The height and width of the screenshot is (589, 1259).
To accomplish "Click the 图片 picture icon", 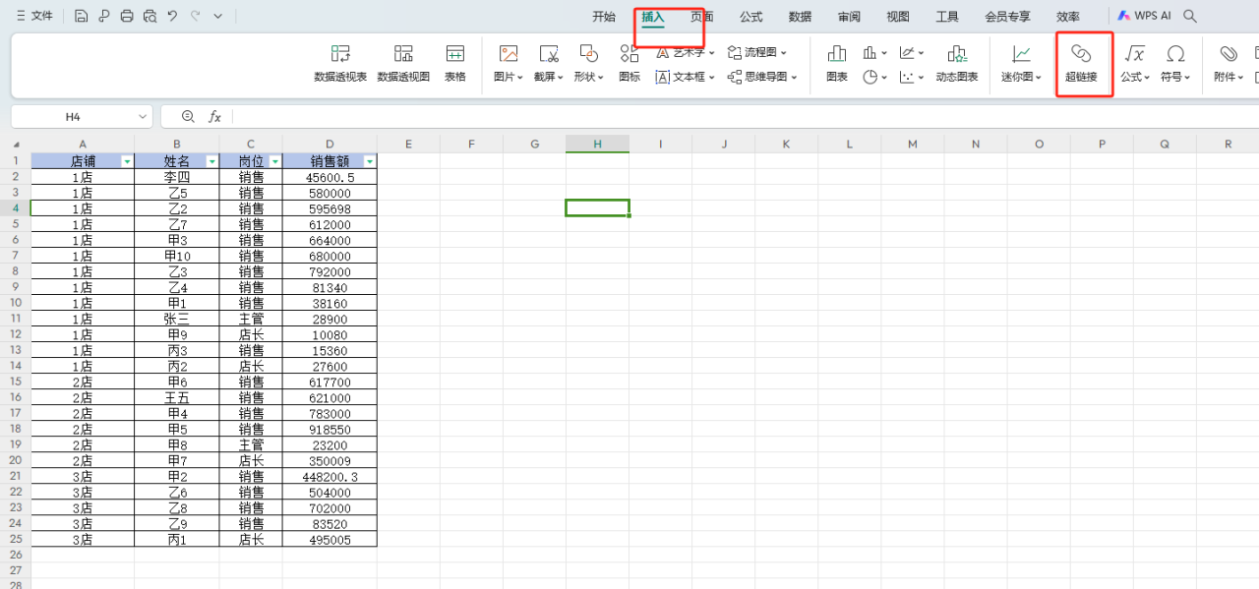I will (508, 54).
